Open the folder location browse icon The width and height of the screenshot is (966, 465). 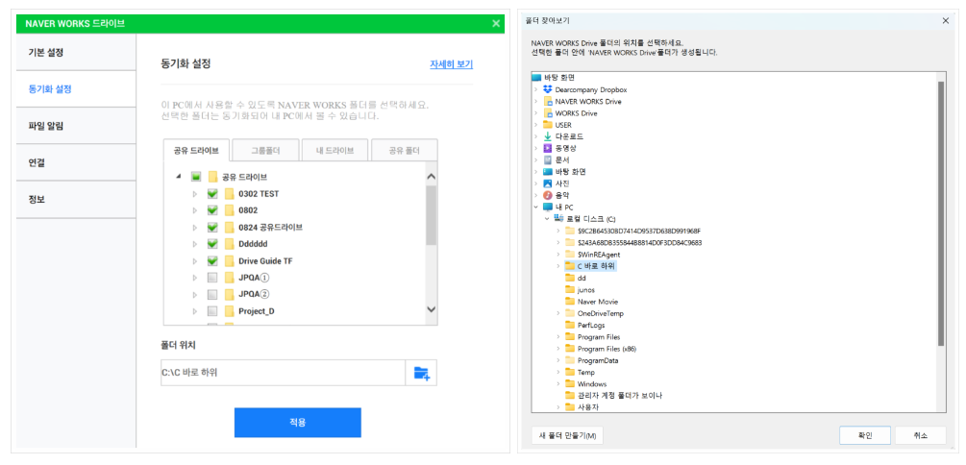click(421, 373)
